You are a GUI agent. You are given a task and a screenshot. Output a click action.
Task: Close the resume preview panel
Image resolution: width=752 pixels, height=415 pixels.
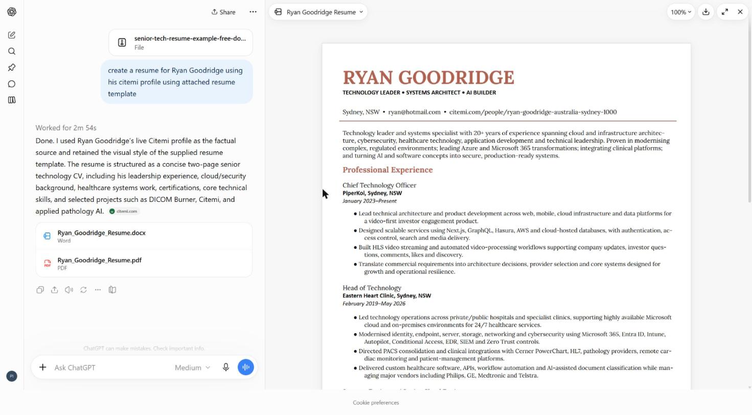740,12
